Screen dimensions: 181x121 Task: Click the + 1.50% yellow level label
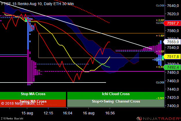[160, 36]
